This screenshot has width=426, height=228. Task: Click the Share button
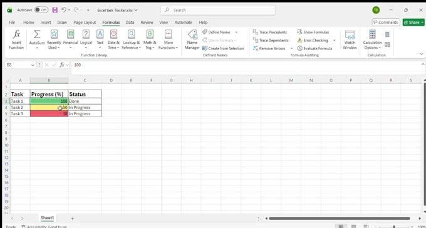tap(413, 23)
